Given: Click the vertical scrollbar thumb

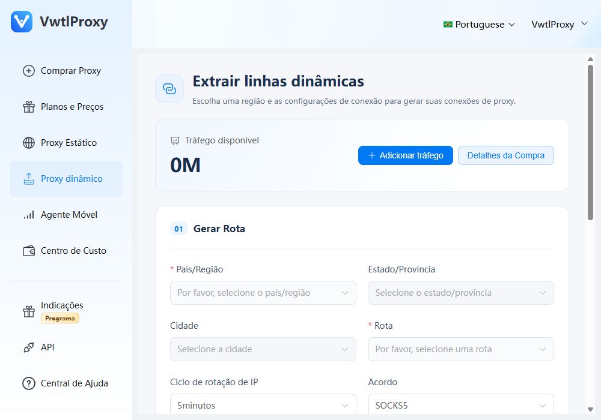Looking at the screenshot, I should [x=590, y=142].
